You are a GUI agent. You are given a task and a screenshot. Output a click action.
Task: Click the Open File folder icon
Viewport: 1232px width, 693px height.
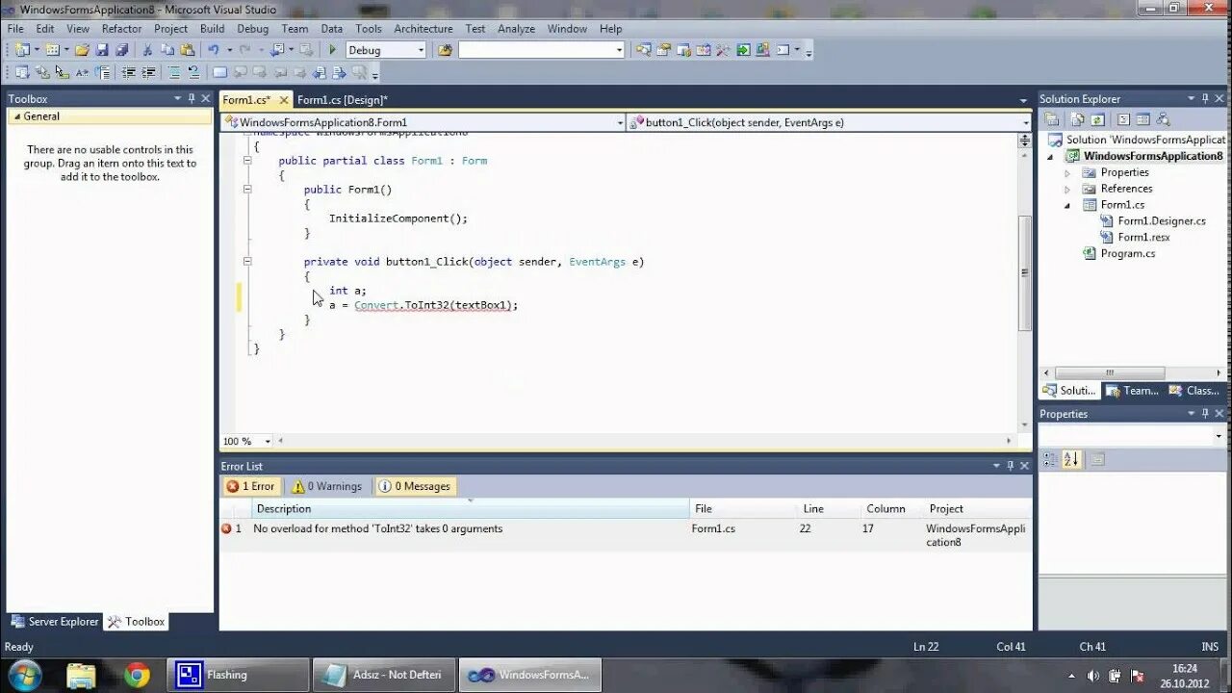tap(83, 50)
